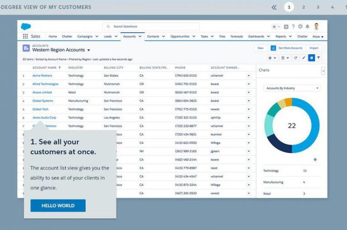Viewport: 347px width, 230px height.
Task: Sort by Billing City column header
Action: pos(113,68)
